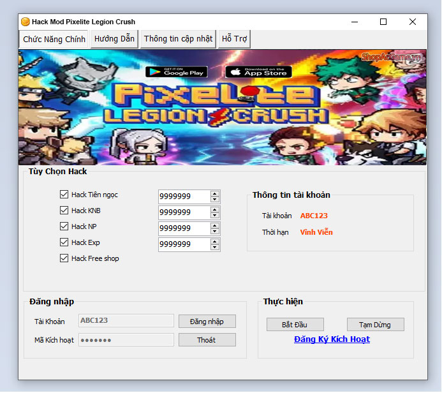
Task: Select the Hỗ Trợ tab
Action: (x=234, y=39)
